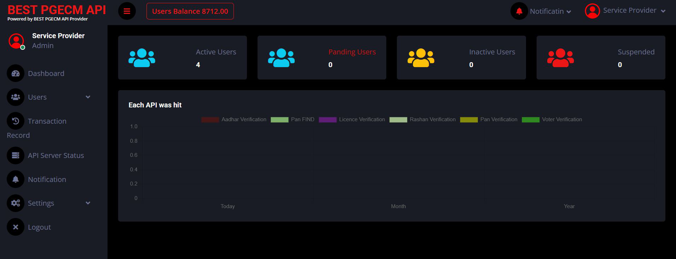Click the hamburger menu toggle button
The height and width of the screenshot is (259, 676).
[127, 11]
